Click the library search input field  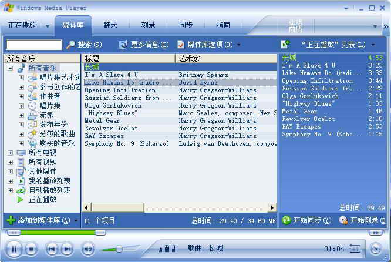(x=34, y=45)
